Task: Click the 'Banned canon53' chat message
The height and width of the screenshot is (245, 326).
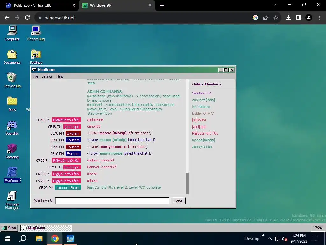Action: [x=102, y=167]
